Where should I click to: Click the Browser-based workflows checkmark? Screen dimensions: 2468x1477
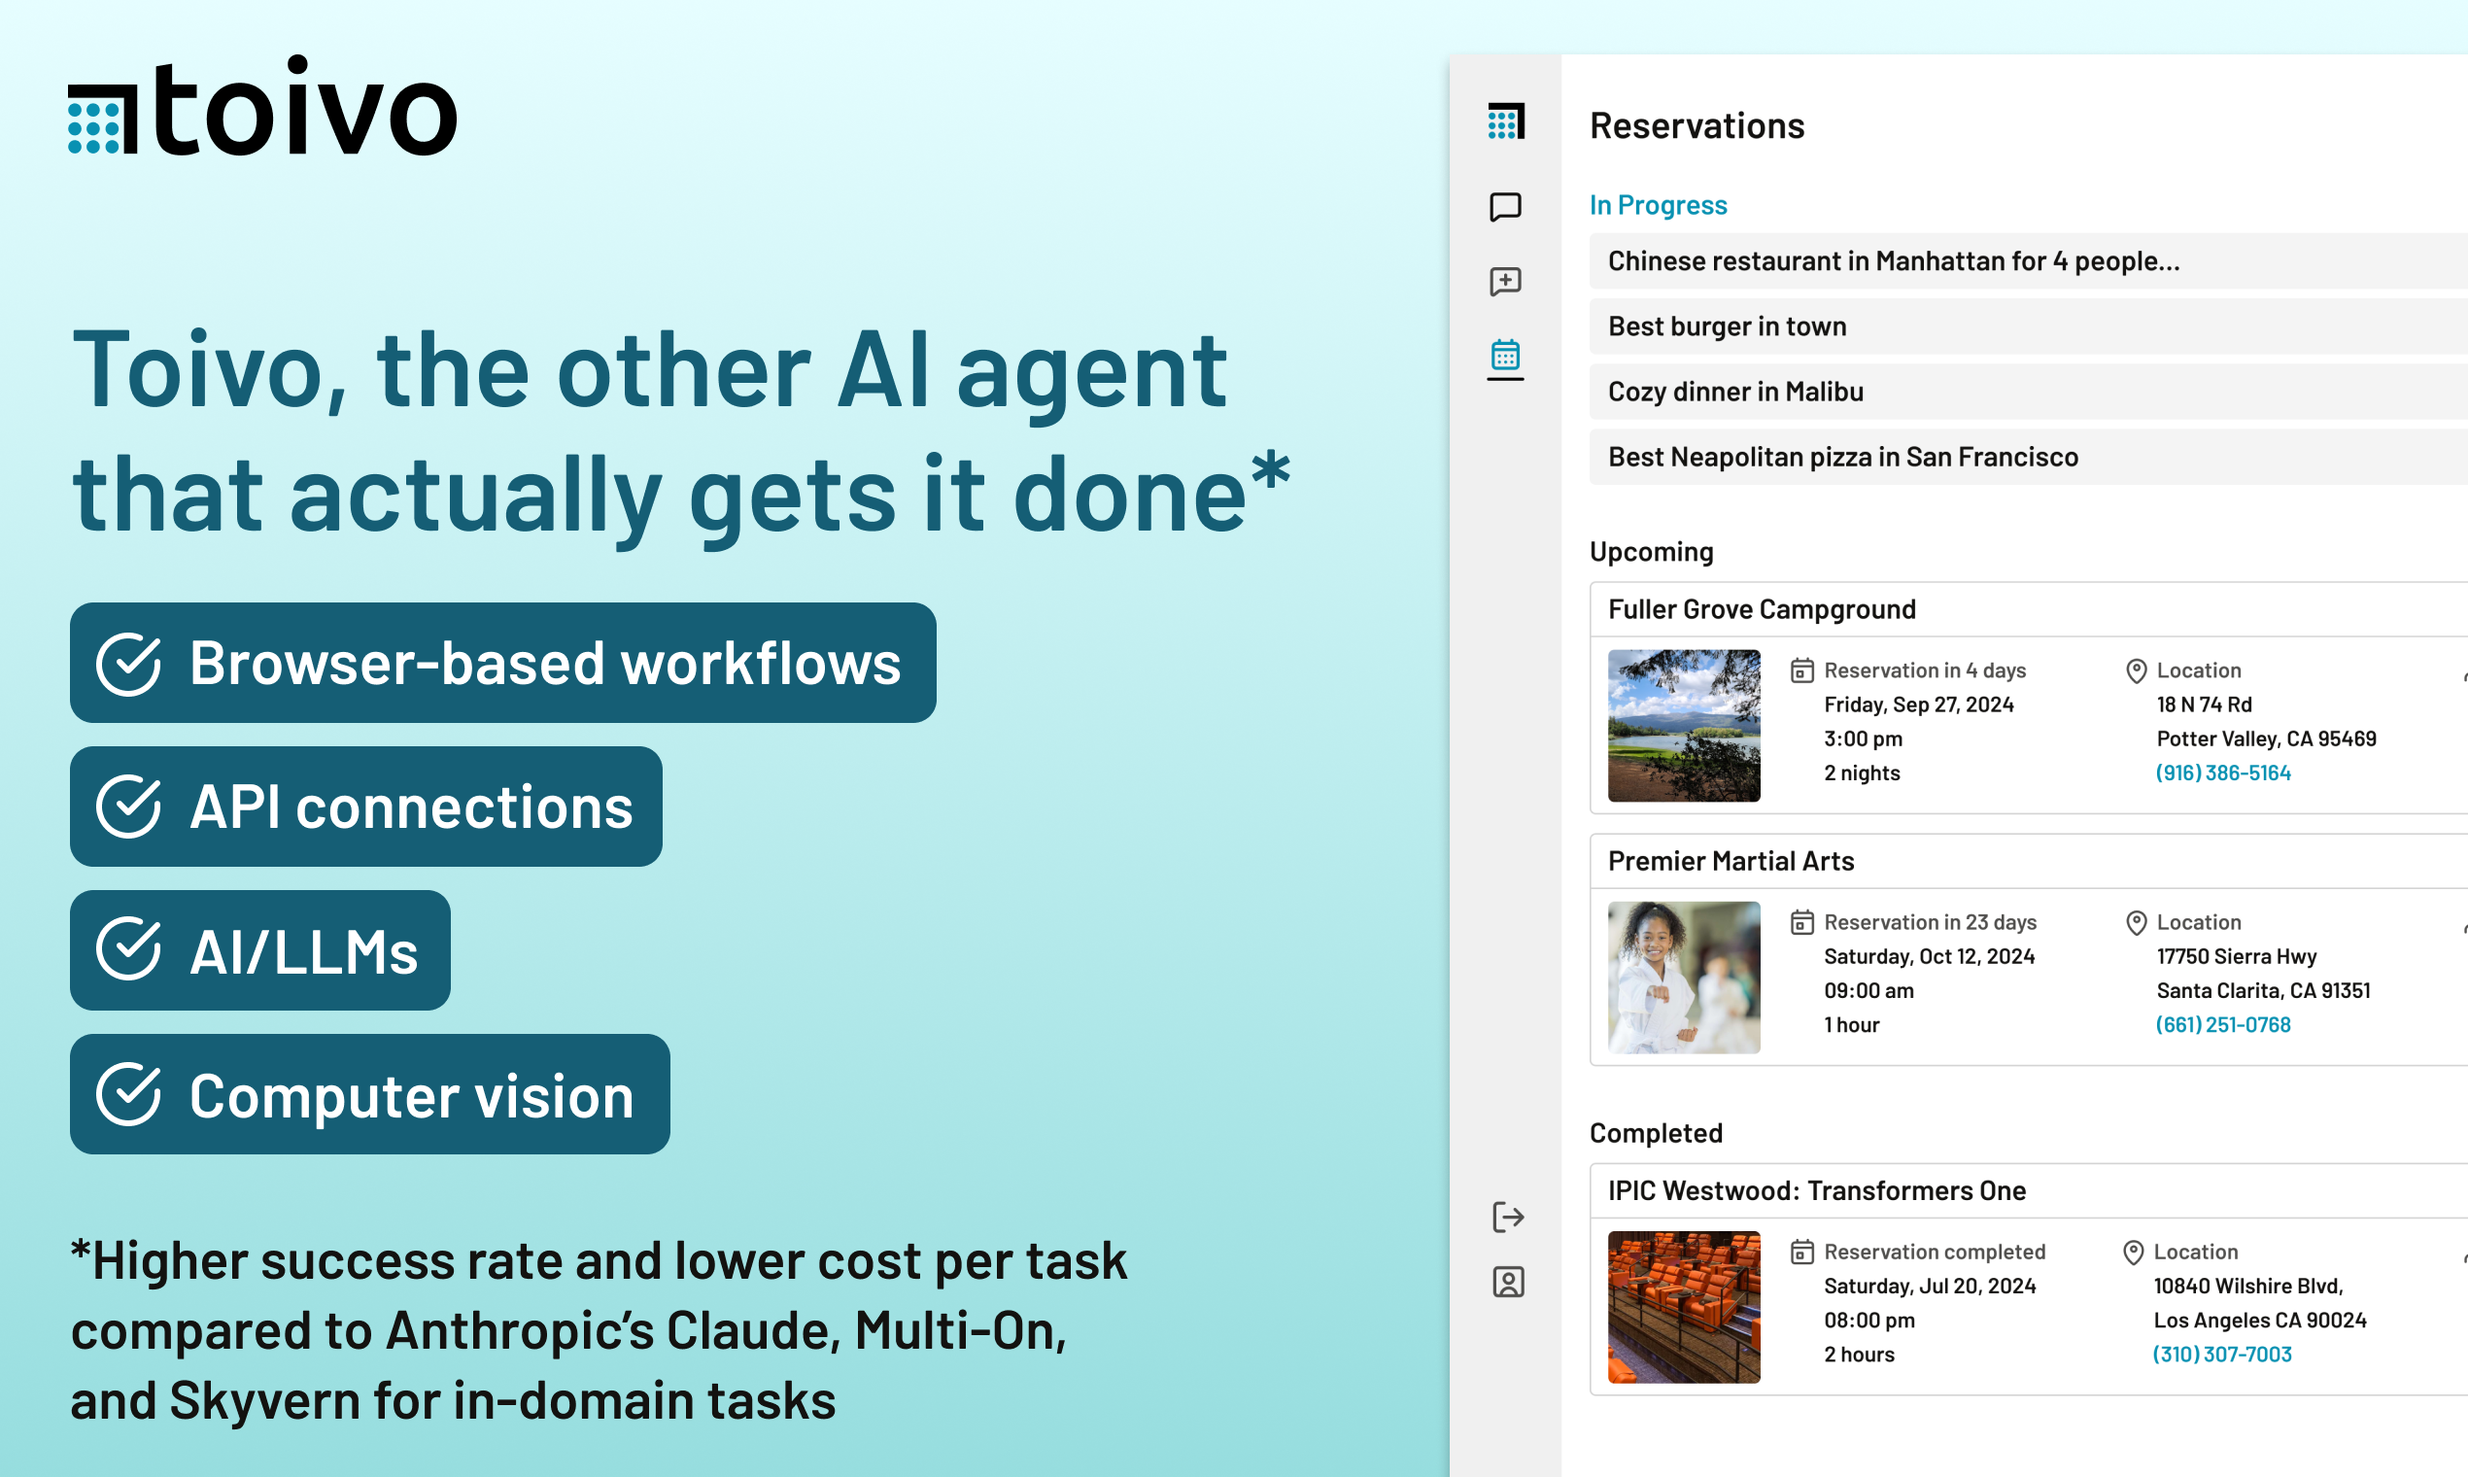coord(128,664)
